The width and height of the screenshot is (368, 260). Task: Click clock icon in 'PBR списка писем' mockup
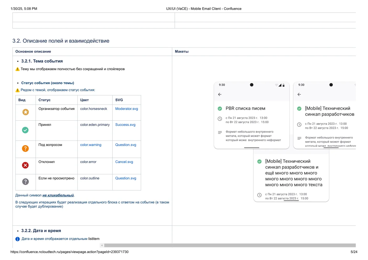click(x=220, y=119)
